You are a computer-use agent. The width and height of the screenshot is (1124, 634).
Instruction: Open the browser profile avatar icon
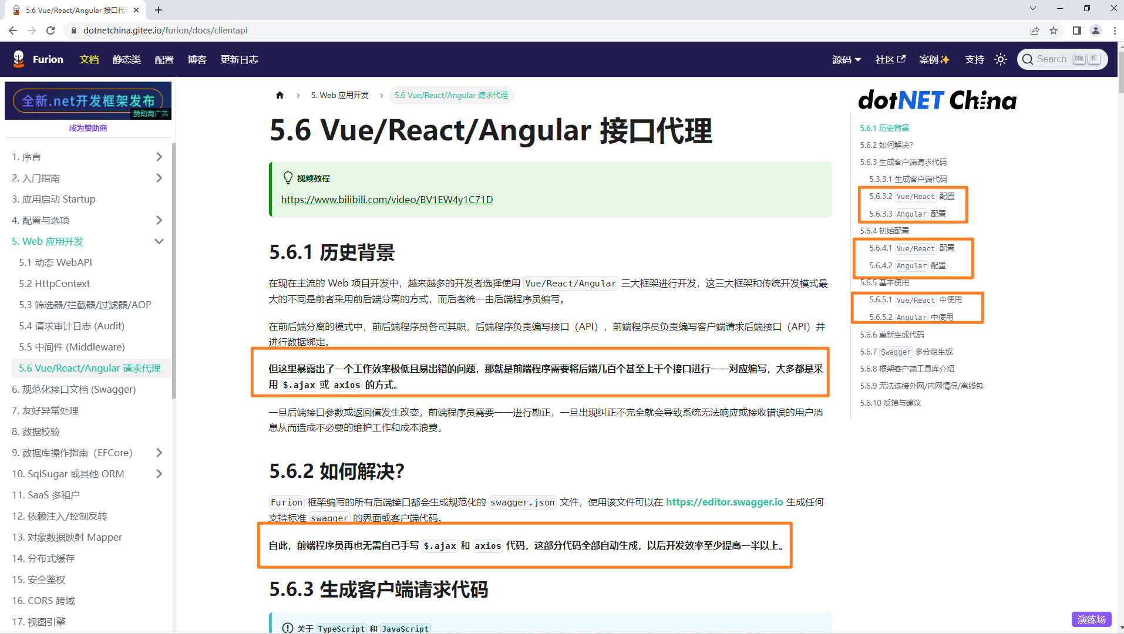click(x=1096, y=31)
